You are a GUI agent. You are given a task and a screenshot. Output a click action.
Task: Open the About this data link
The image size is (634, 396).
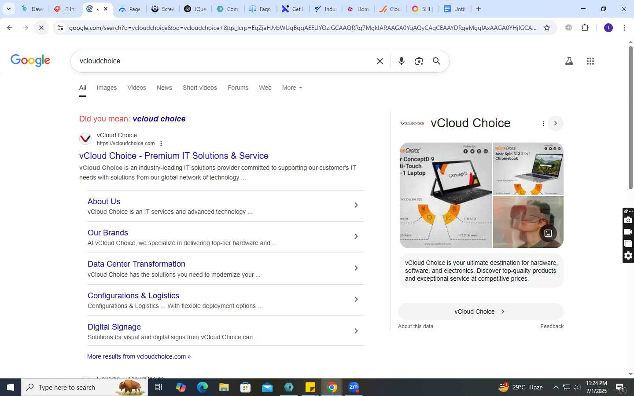tap(416, 326)
